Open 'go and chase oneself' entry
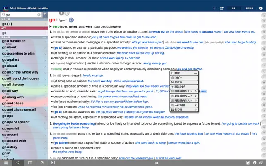This screenshot has width=266, height=166. (x=24, y=111)
